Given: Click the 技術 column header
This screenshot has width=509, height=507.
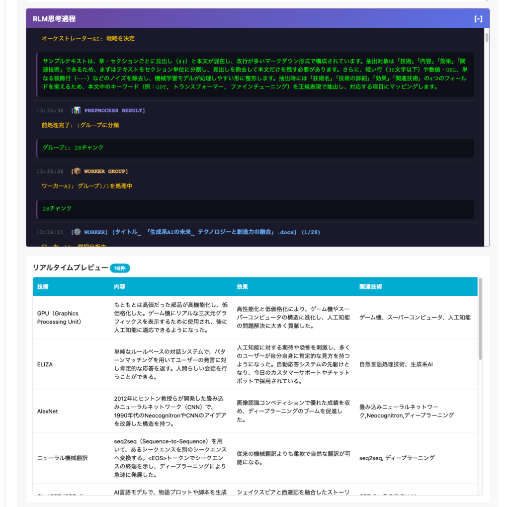Looking at the screenshot, I should [x=43, y=287].
